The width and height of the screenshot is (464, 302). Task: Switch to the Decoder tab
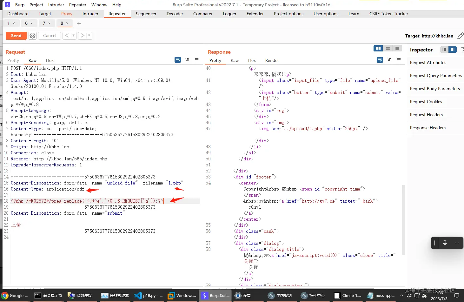pyautogui.click(x=175, y=14)
